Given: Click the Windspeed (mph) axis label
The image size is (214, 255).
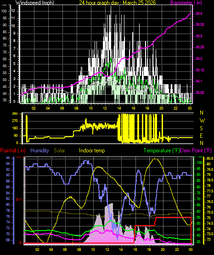Looking at the screenshot, I should pos(35,2).
